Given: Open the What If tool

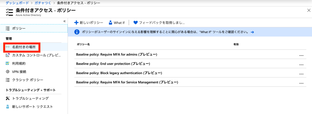Looking at the screenshot, I should (x=116, y=23).
